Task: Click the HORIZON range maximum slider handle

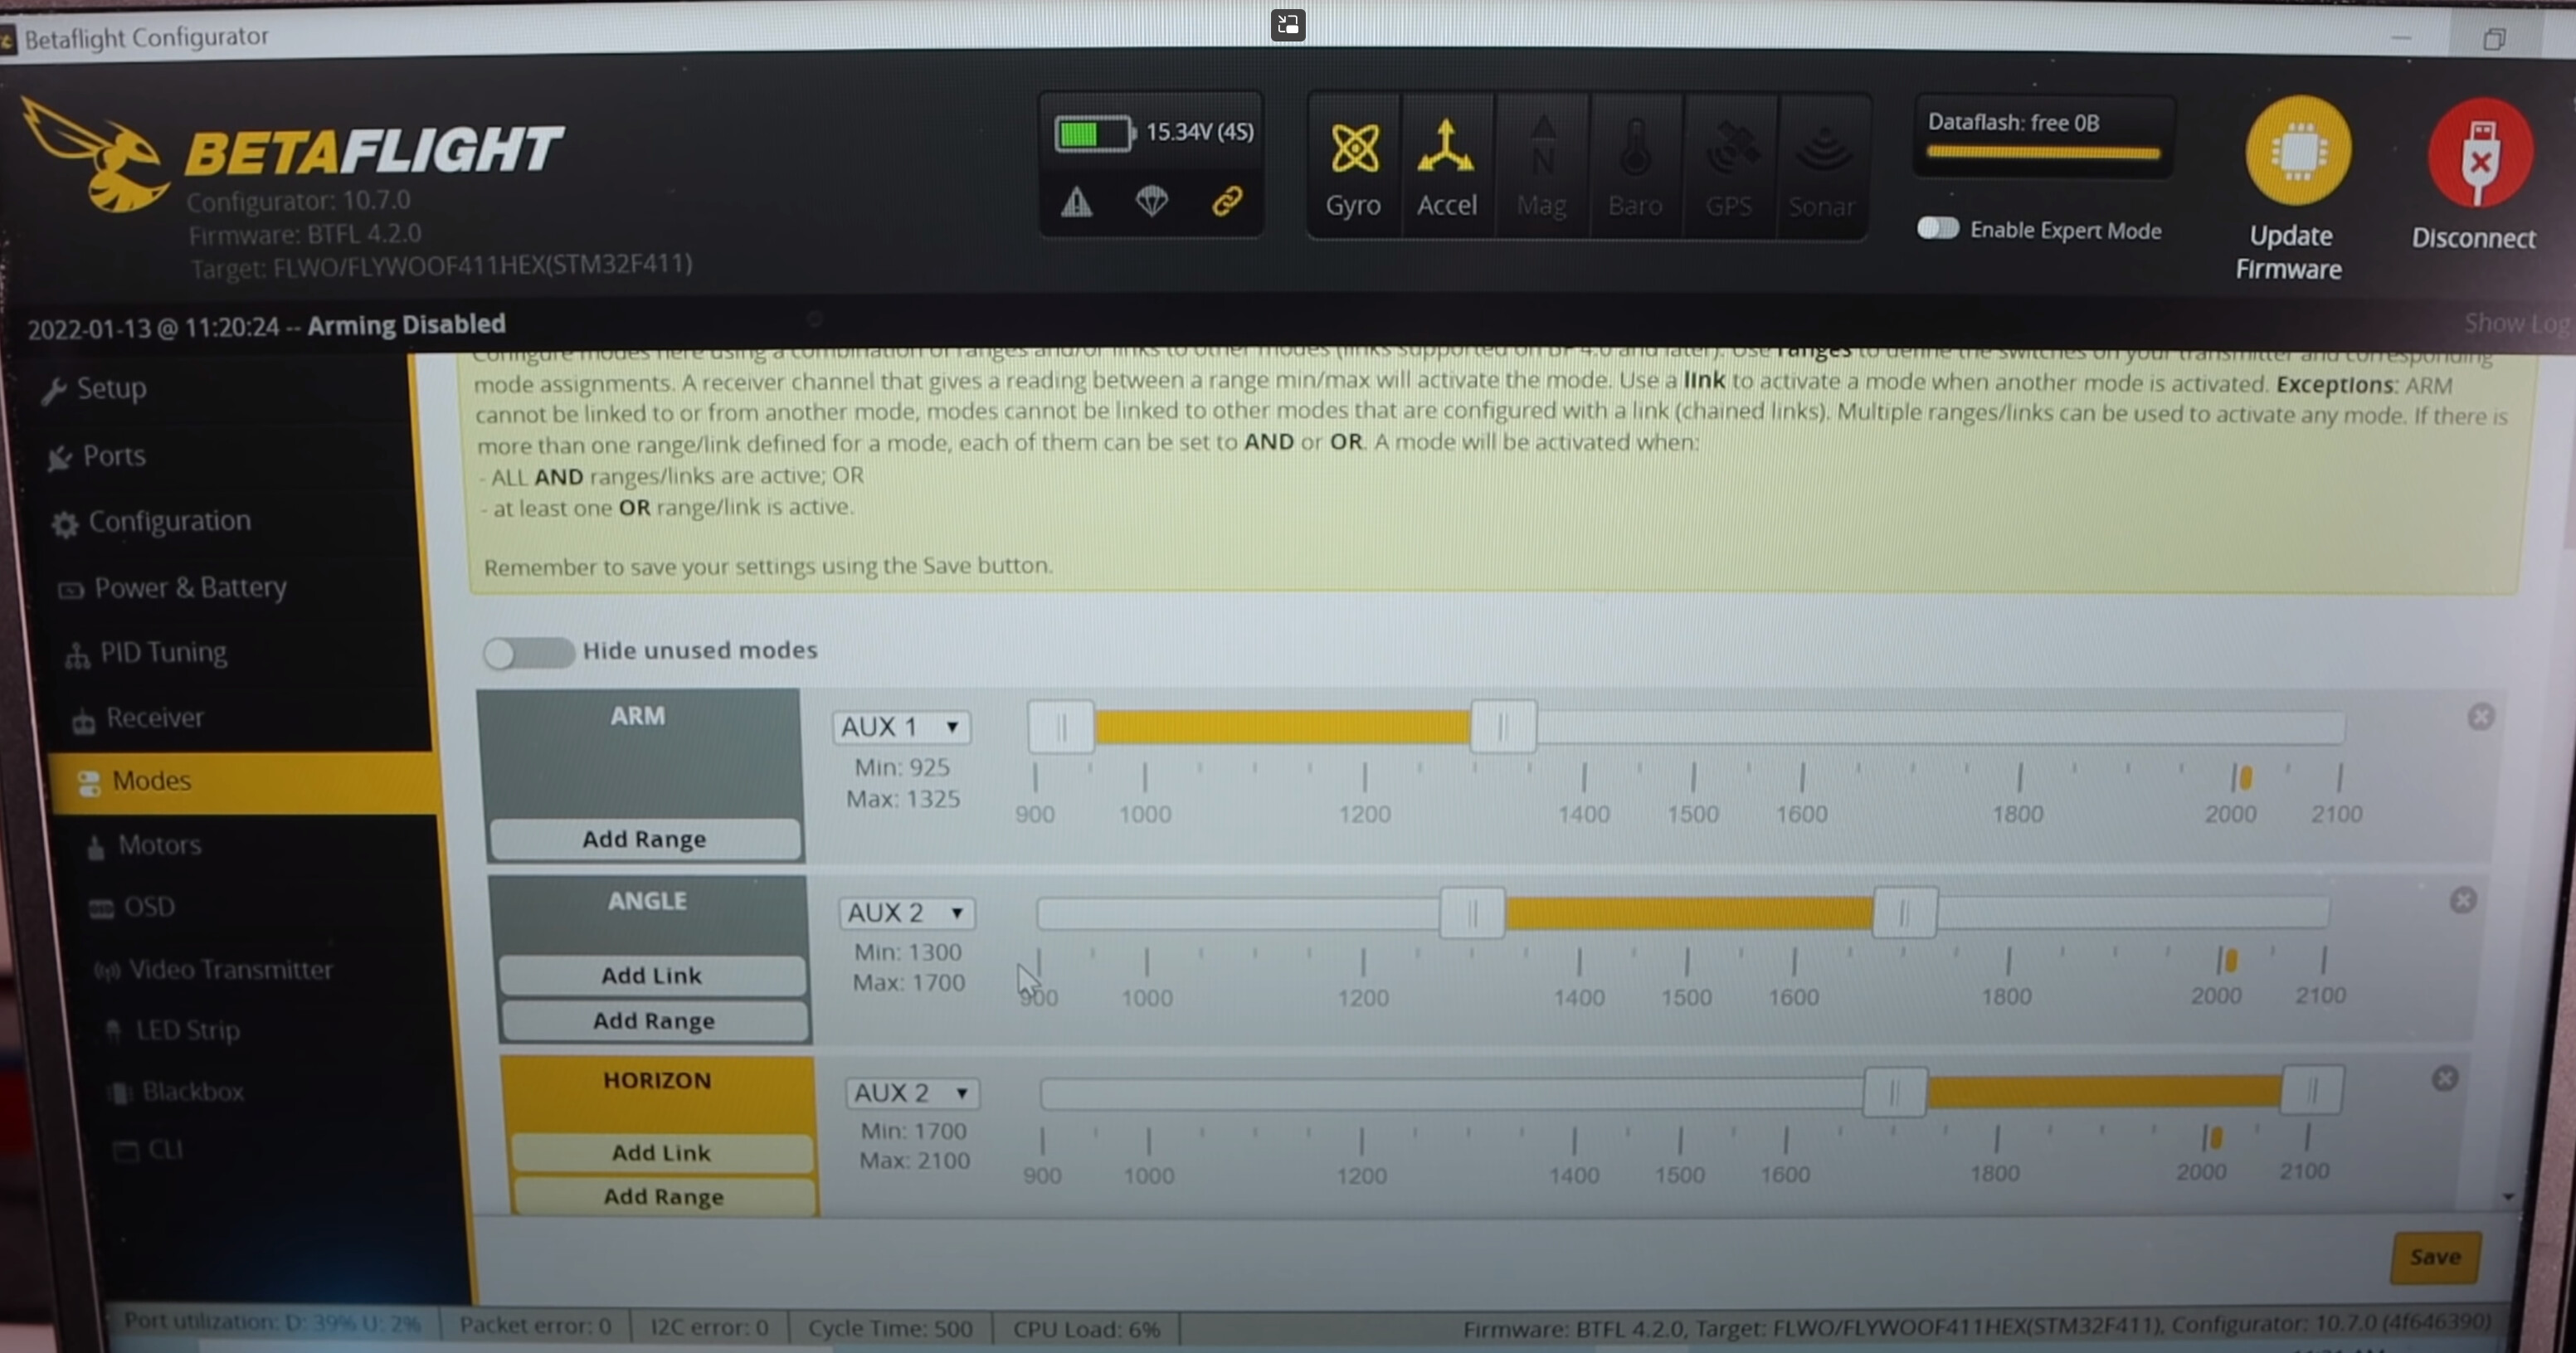Action: [x=2311, y=1090]
